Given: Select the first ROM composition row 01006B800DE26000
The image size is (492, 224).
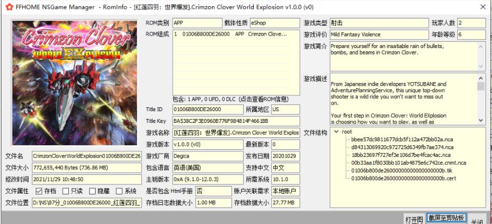Looking at the screenshot, I should click(x=230, y=34).
